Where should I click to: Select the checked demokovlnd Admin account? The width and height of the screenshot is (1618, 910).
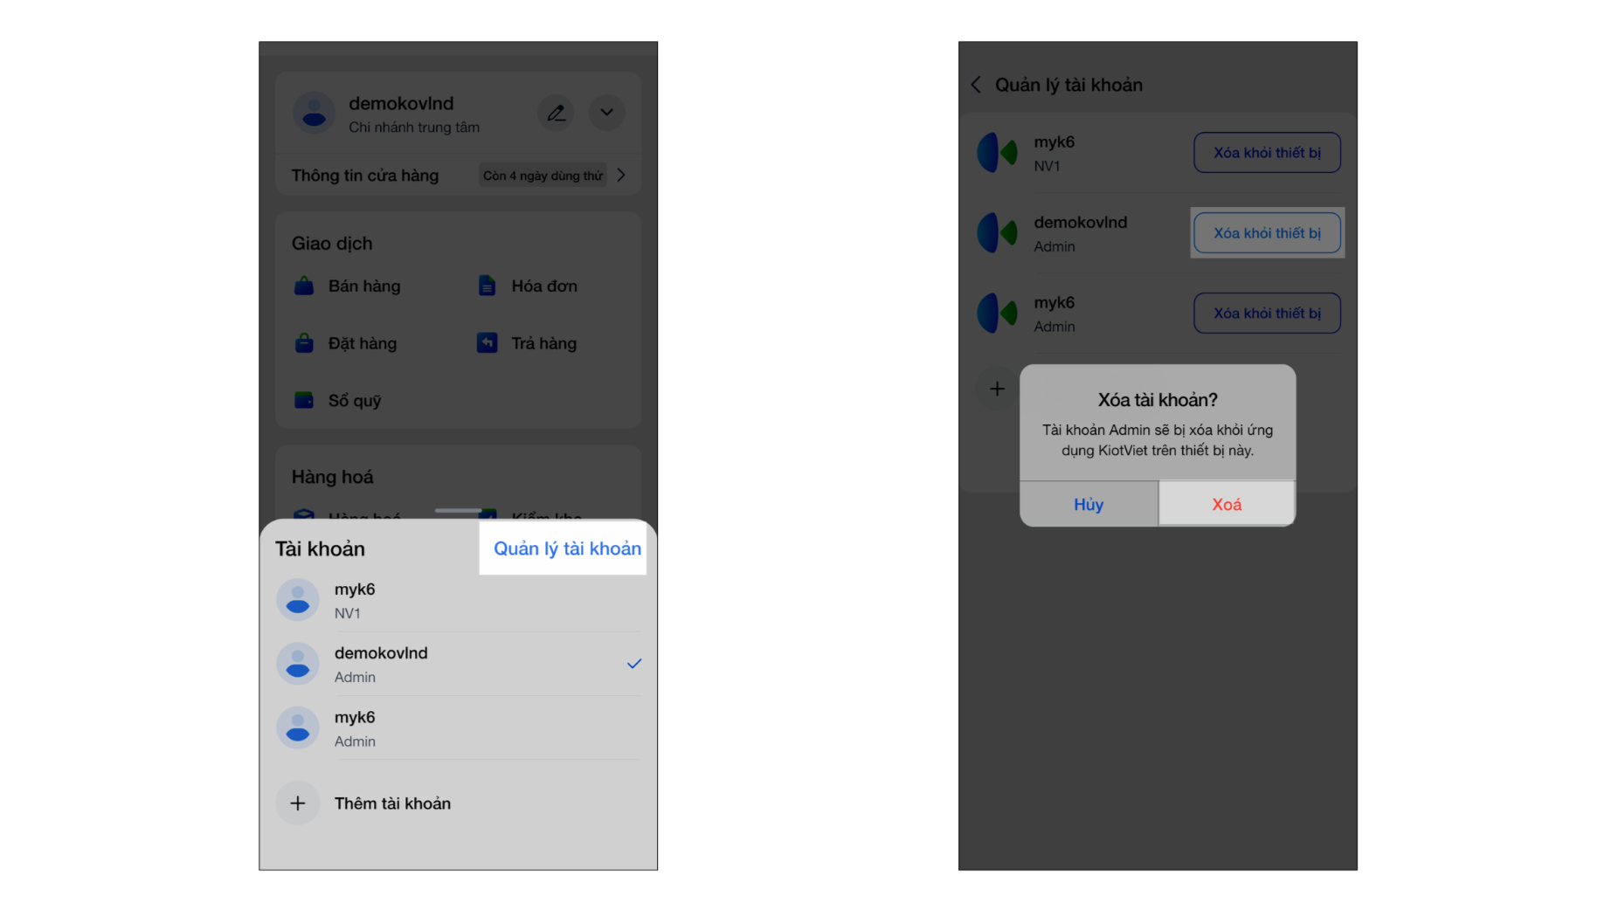coord(459,664)
